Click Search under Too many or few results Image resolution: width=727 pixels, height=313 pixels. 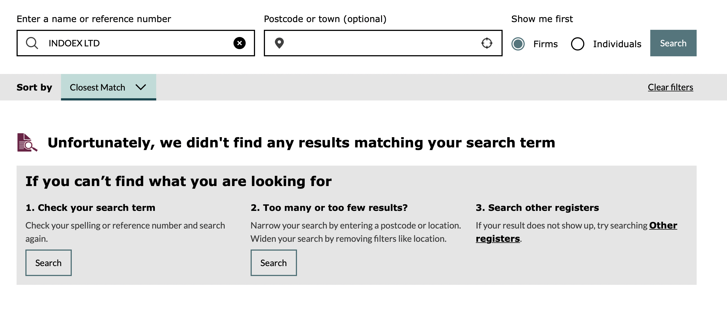(274, 263)
